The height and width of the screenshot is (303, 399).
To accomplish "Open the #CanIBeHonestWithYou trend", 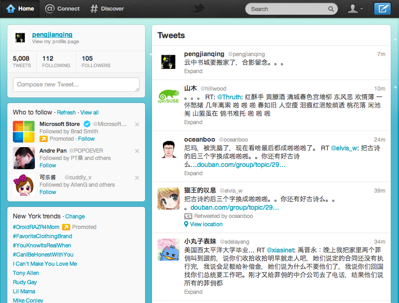I will pos(43,255).
